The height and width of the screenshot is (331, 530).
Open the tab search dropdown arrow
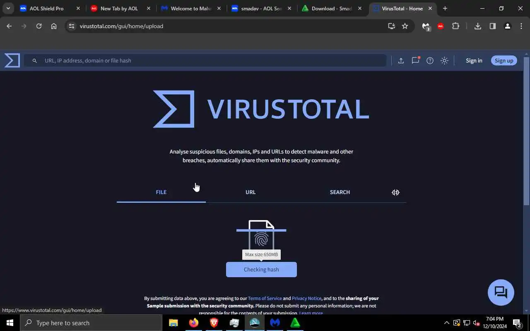(x=8, y=8)
